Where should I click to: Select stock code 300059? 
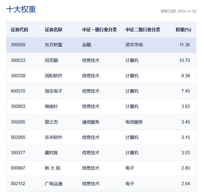tap(18, 45)
